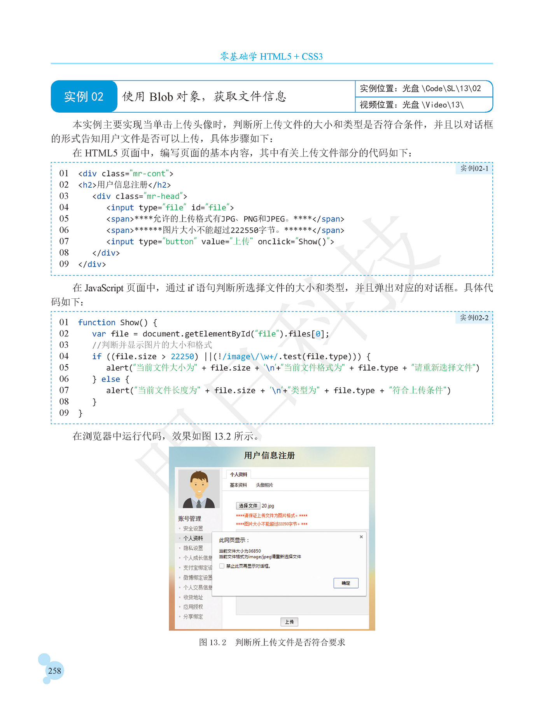Image resolution: width=560 pixels, height=712 pixels.
Task: Click the 上传 upload button
Action: pos(289,622)
